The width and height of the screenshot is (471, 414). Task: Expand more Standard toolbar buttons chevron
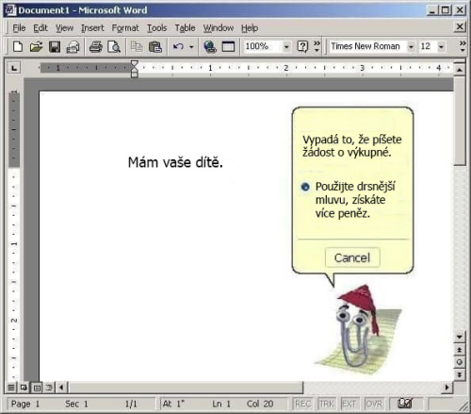pyautogui.click(x=317, y=46)
